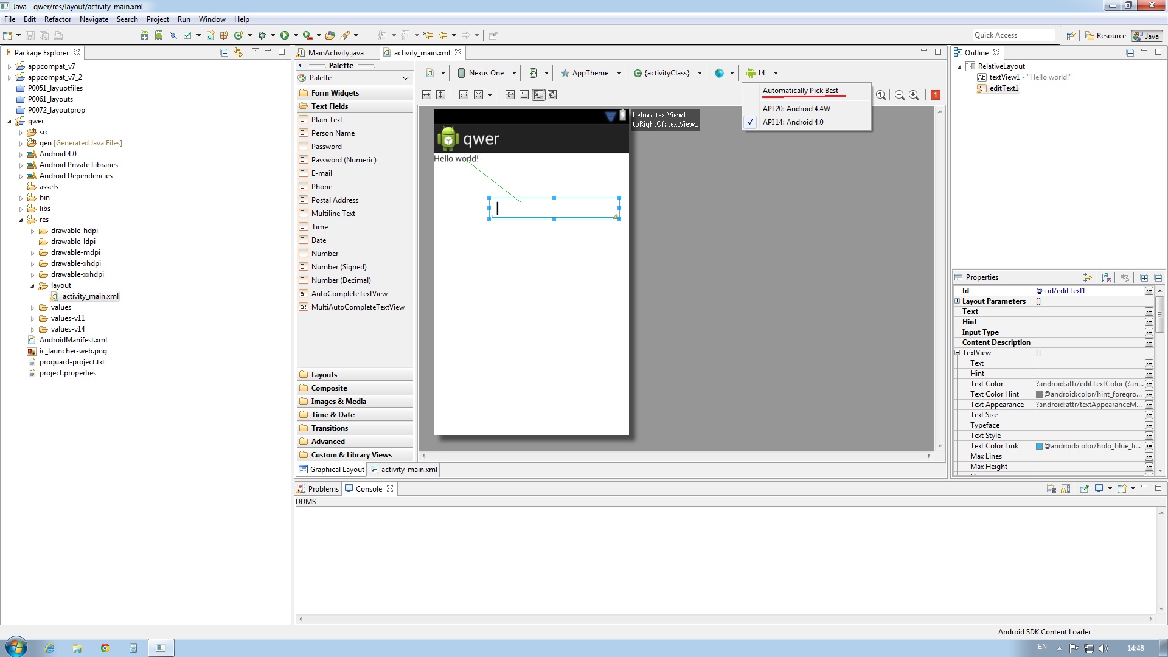The height and width of the screenshot is (657, 1168).
Task: Click the Debug bug icon
Action: [262, 36]
